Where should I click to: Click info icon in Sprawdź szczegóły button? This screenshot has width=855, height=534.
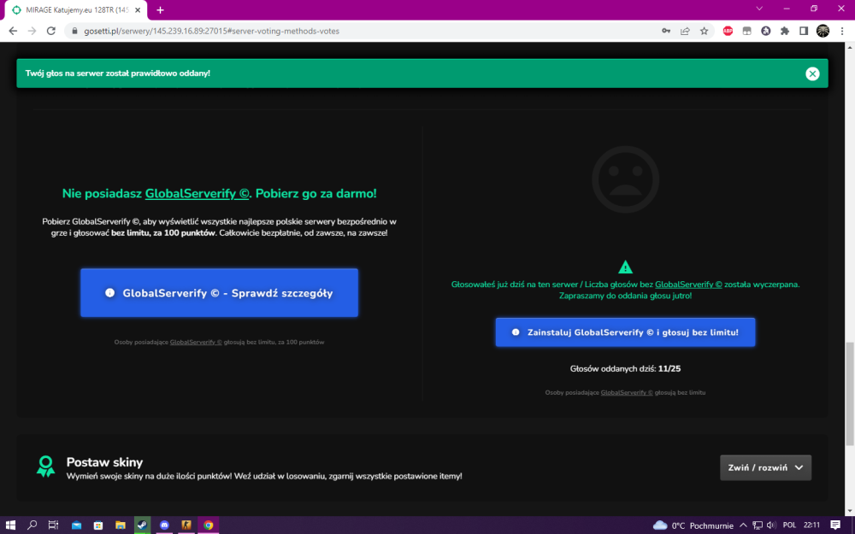109,292
